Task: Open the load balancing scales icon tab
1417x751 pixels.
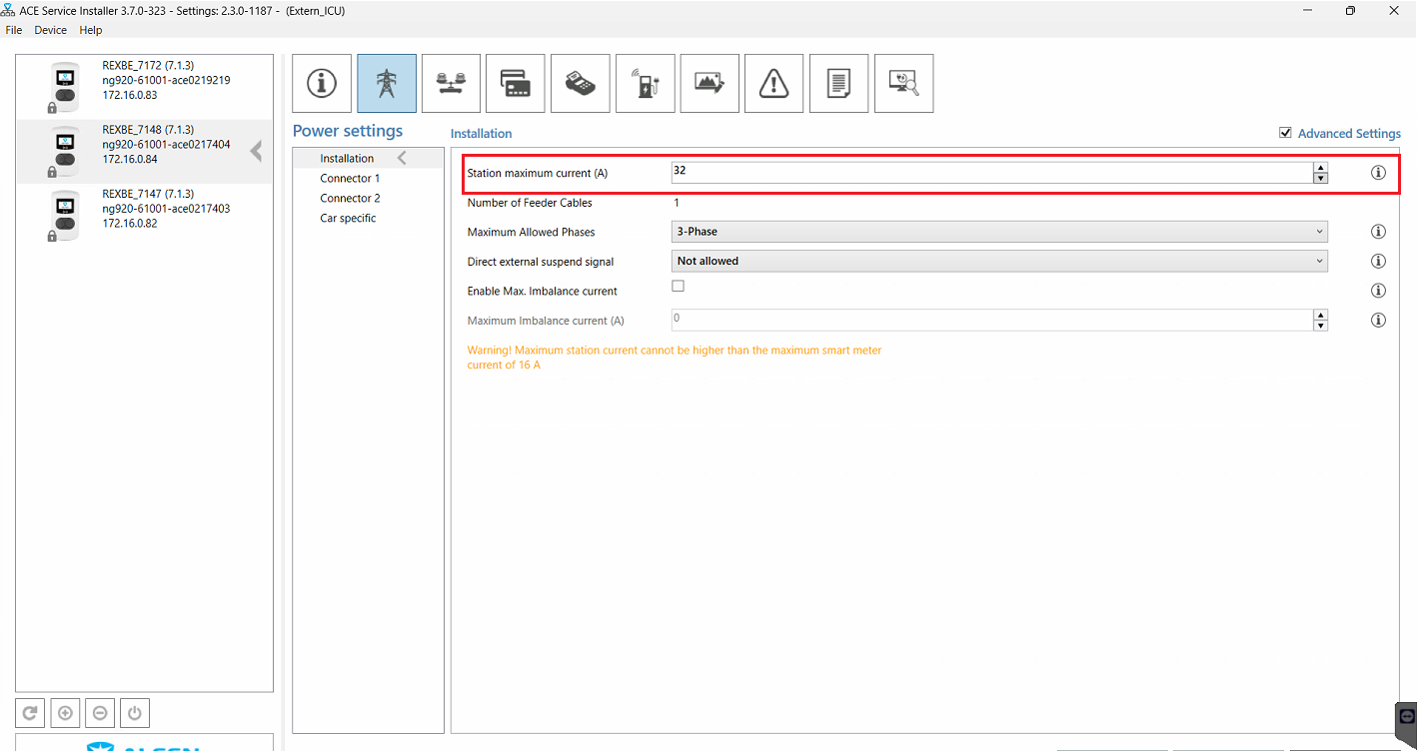Action: tap(451, 84)
